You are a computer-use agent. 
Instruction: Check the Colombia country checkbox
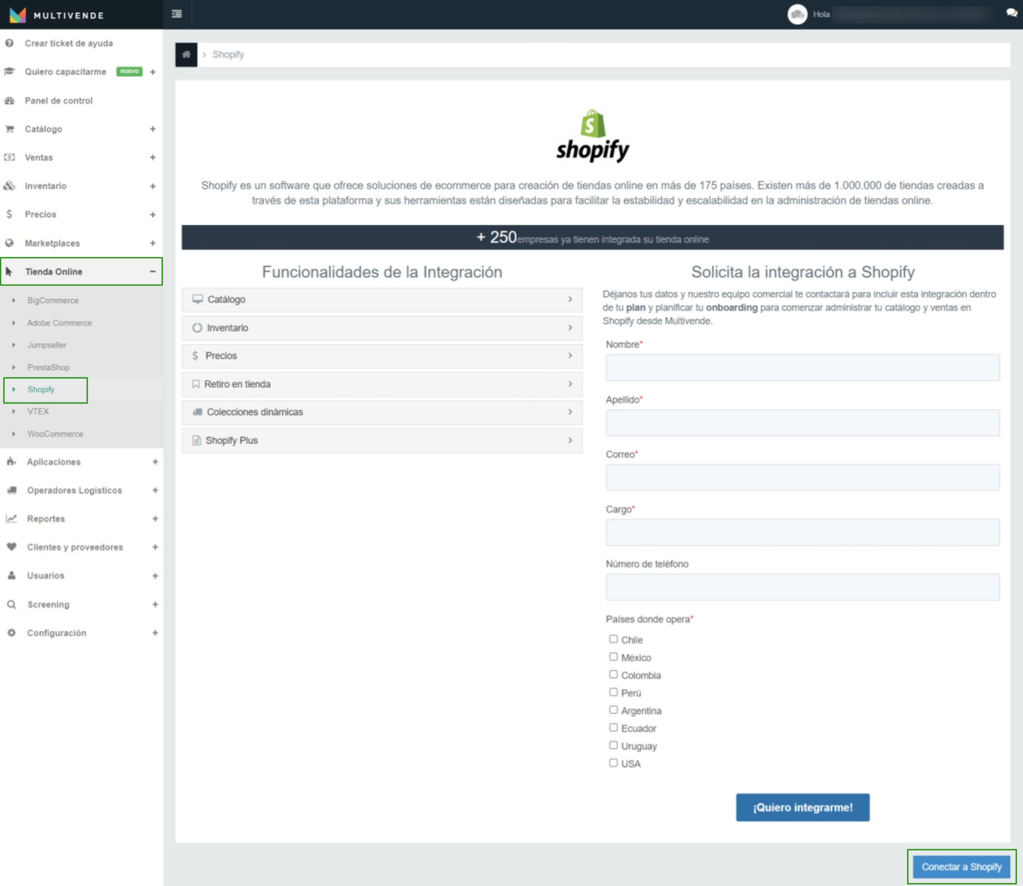click(x=614, y=675)
